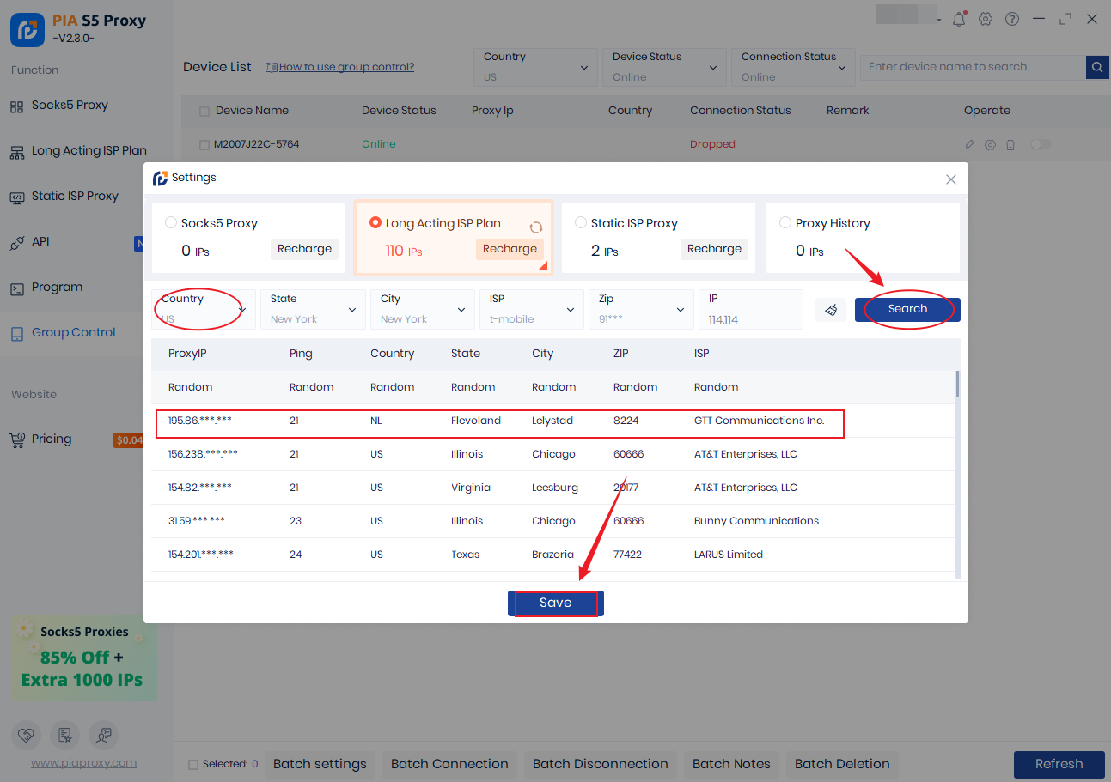Image resolution: width=1111 pixels, height=782 pixels.
Task: Toggle the device connection switch
Action: 1041,145
